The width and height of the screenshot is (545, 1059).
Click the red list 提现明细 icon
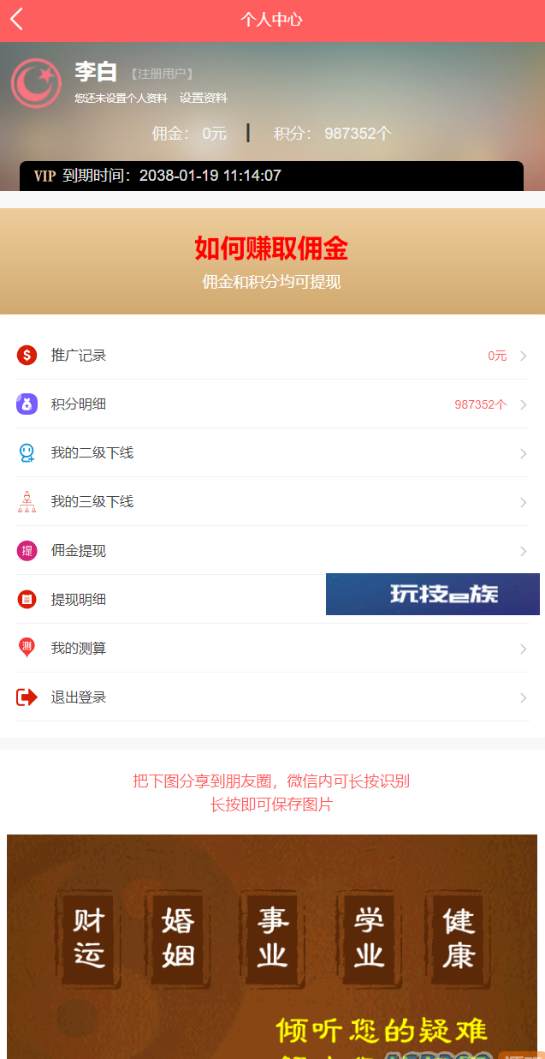tap(27, 599)
